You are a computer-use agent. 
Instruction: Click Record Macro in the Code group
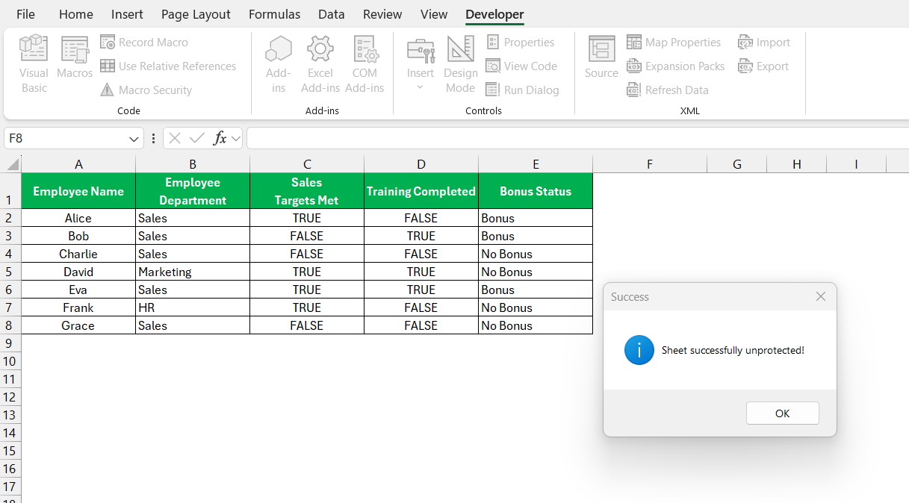tap(144, 43)
